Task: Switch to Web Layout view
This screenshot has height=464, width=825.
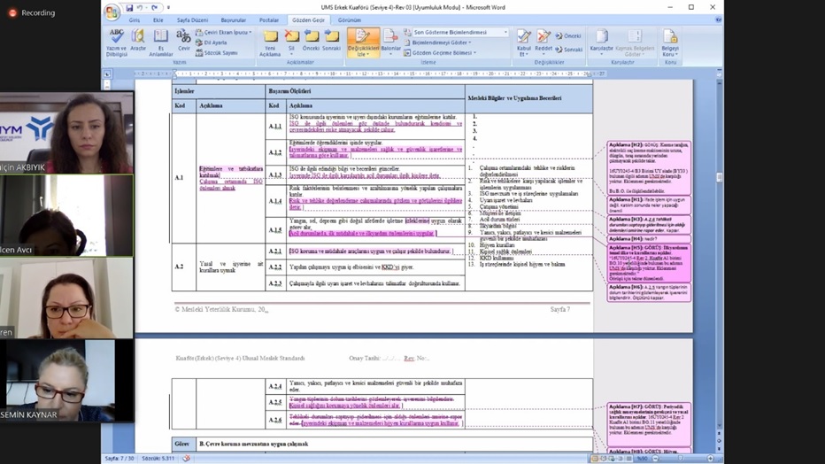Action: coord(612,458)
